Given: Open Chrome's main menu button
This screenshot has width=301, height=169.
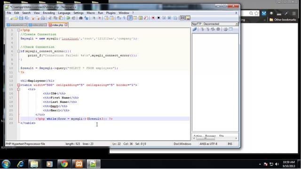Looking at the screenshot, I should pos(294,14).
